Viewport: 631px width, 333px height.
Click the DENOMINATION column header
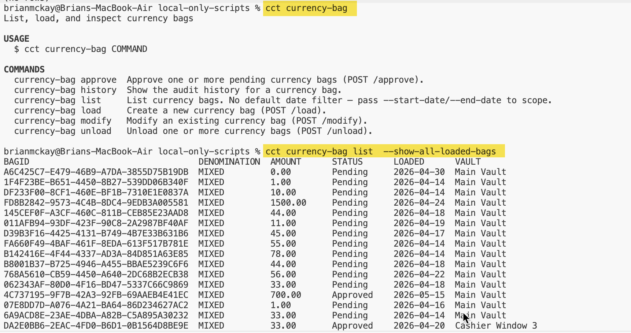coord(229,162)
